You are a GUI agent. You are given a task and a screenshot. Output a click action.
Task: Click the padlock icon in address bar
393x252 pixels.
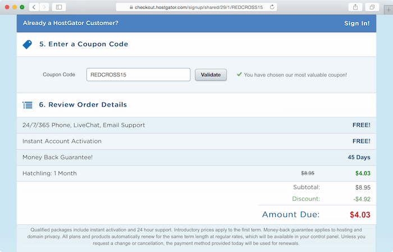131,7
